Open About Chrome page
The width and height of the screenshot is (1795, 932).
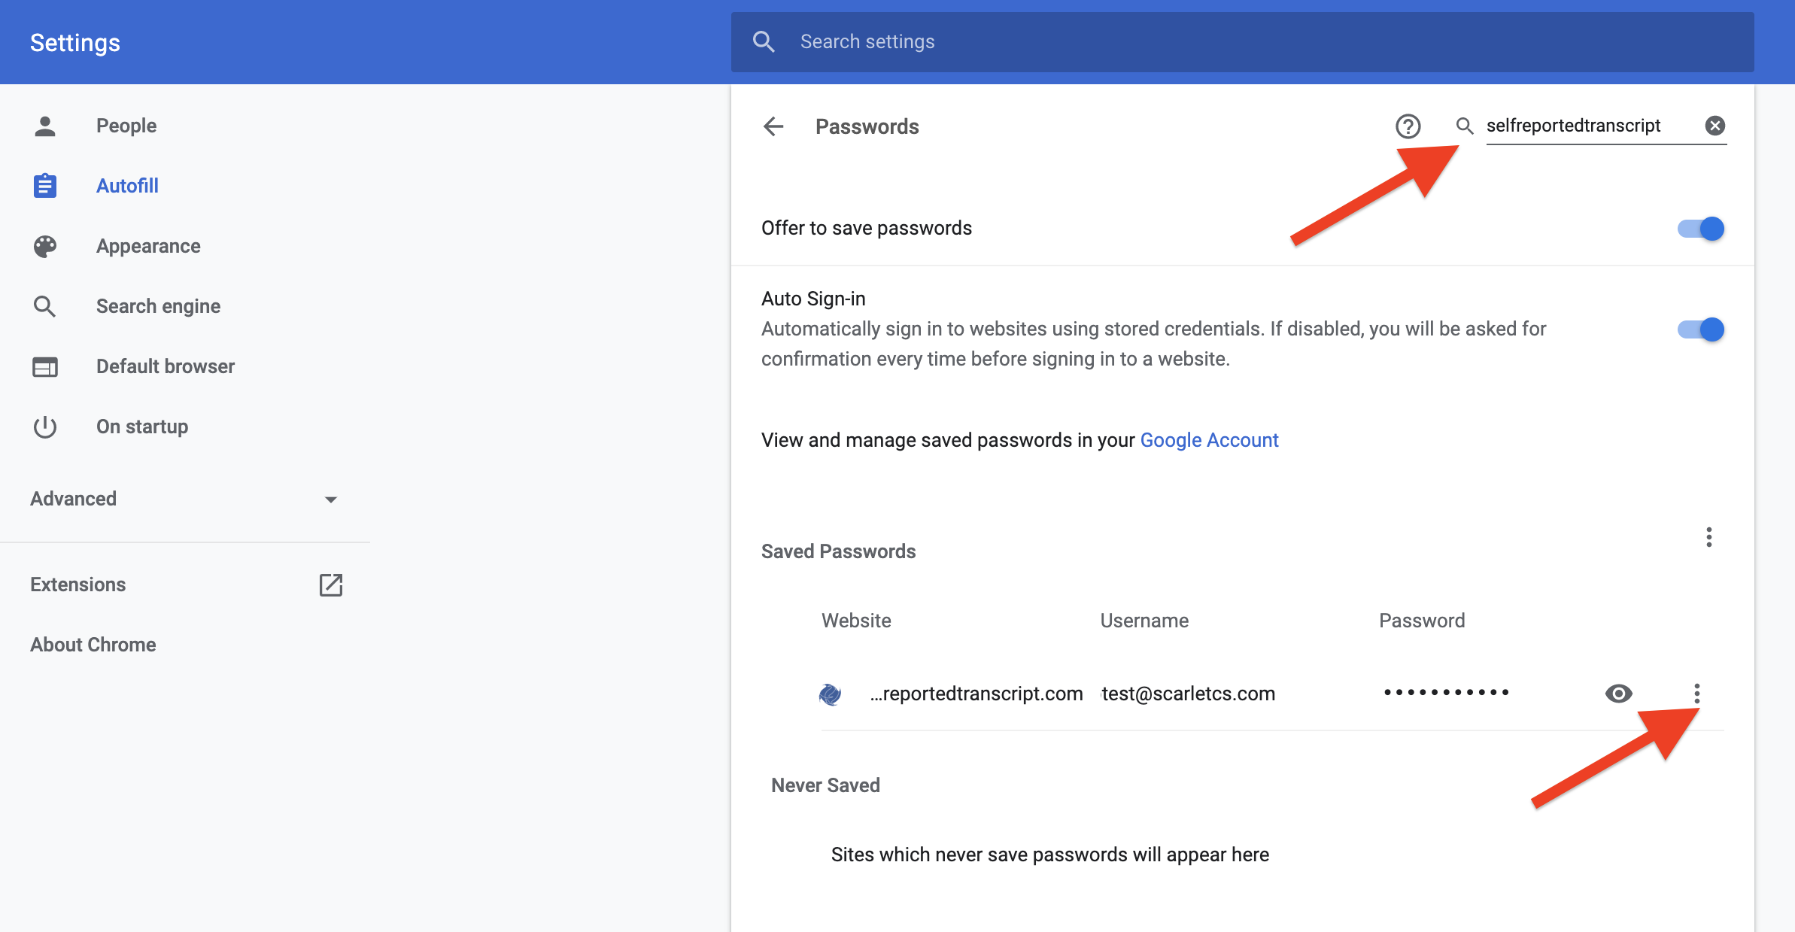[x=93, y=645]
